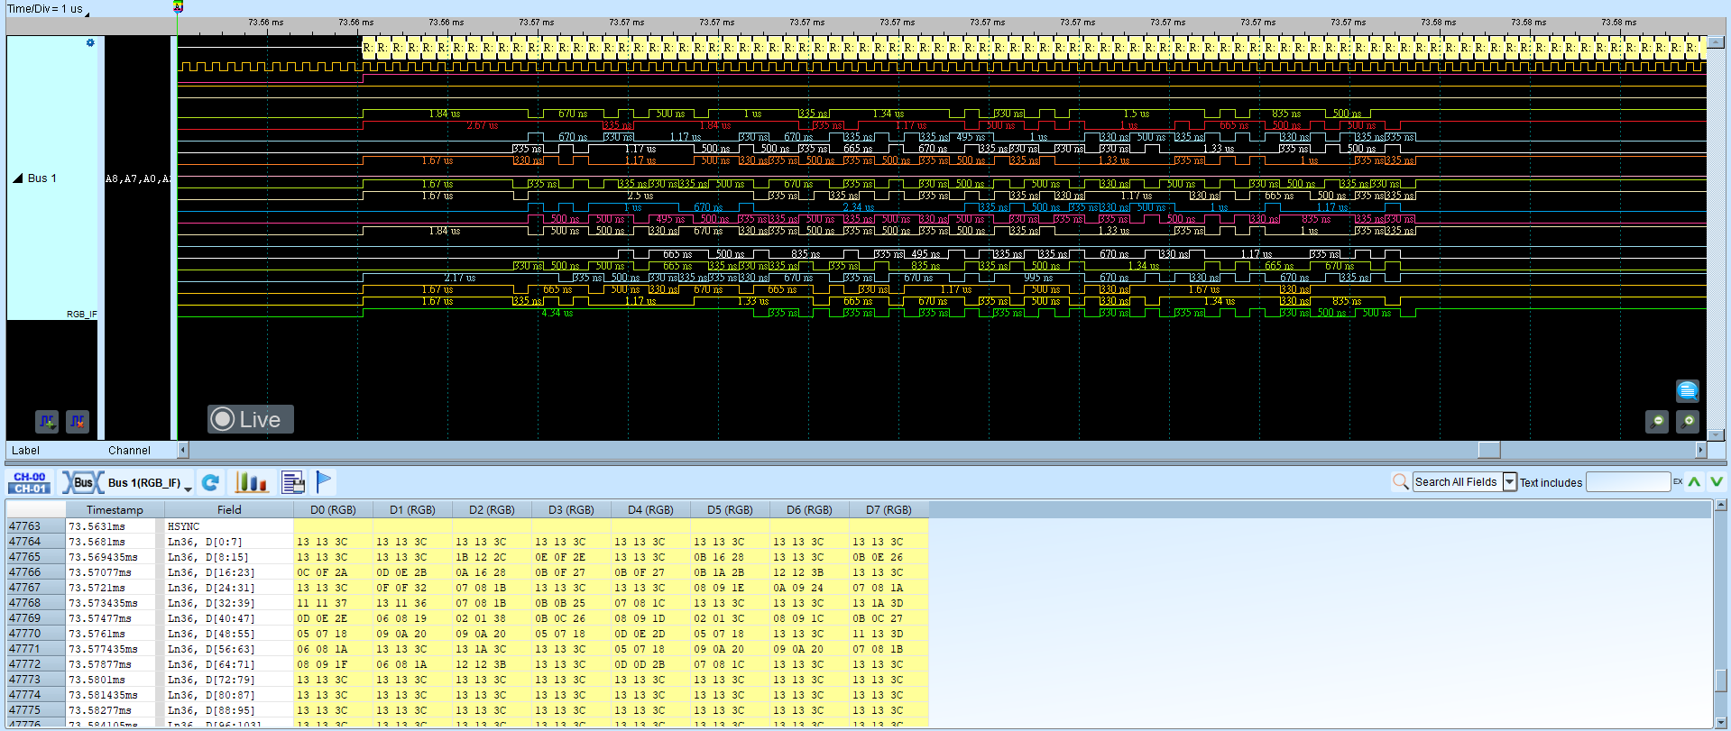The image size is (1731, 731).
Task: Open the Search All Fields dropdown
Action: (1509, 482)
